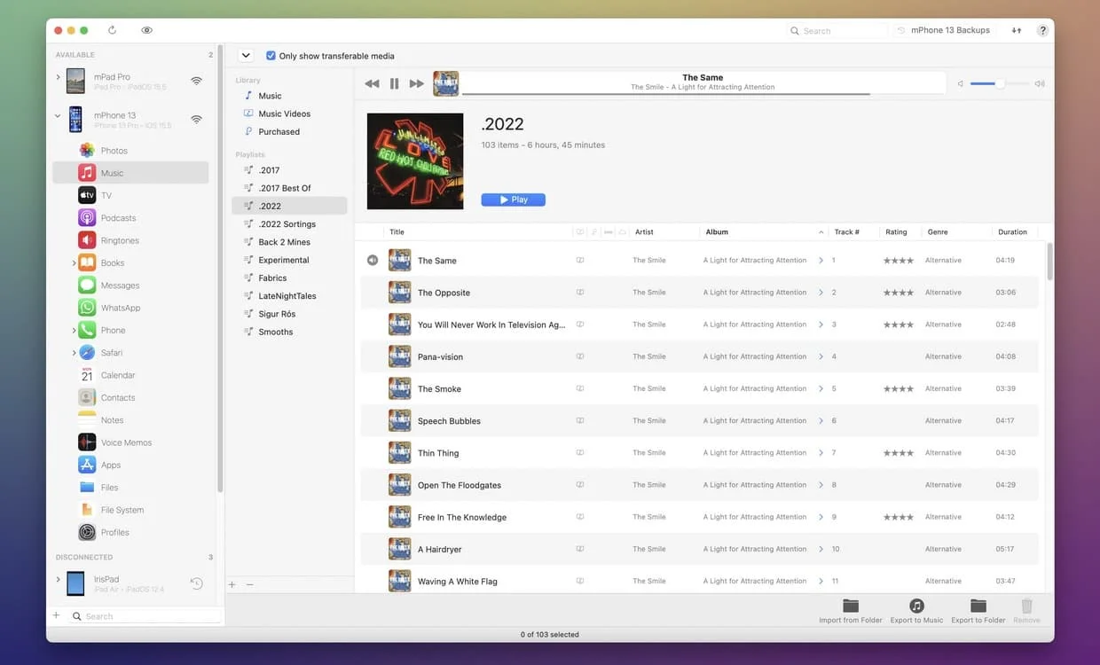Click the top Search field in title bar
1100x665 pixels.
pos(837,30)
